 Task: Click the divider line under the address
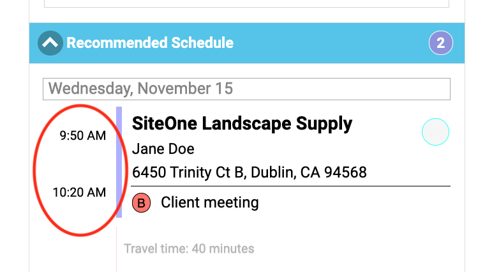coord(290,186)
